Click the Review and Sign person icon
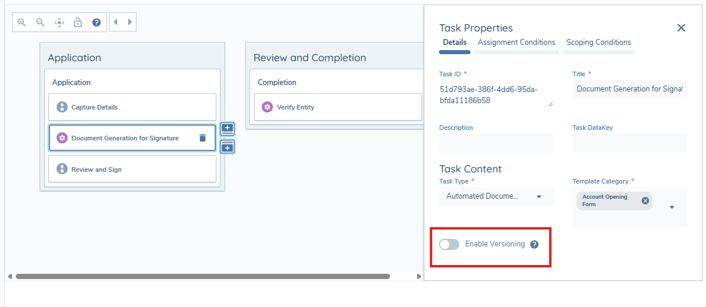706x307 pixels. point(62,169)
